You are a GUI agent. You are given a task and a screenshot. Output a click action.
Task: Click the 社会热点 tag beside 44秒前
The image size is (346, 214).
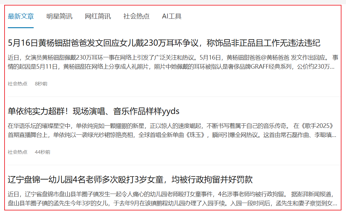(18, 152)
